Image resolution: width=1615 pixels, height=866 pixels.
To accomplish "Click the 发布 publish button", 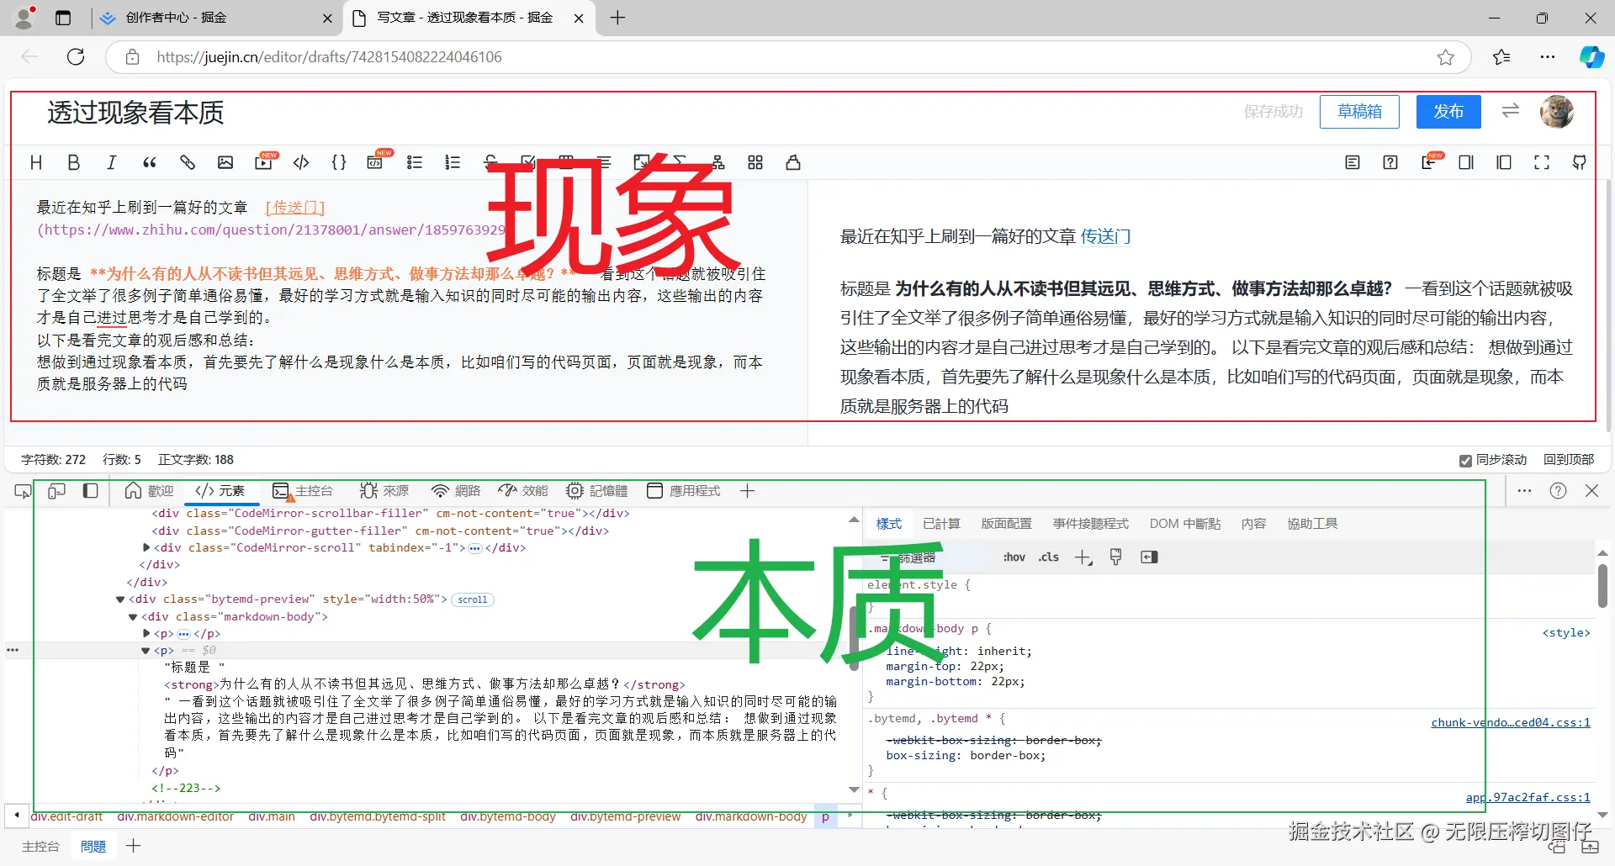I will pyautogui.click(x=1448, y=112).
